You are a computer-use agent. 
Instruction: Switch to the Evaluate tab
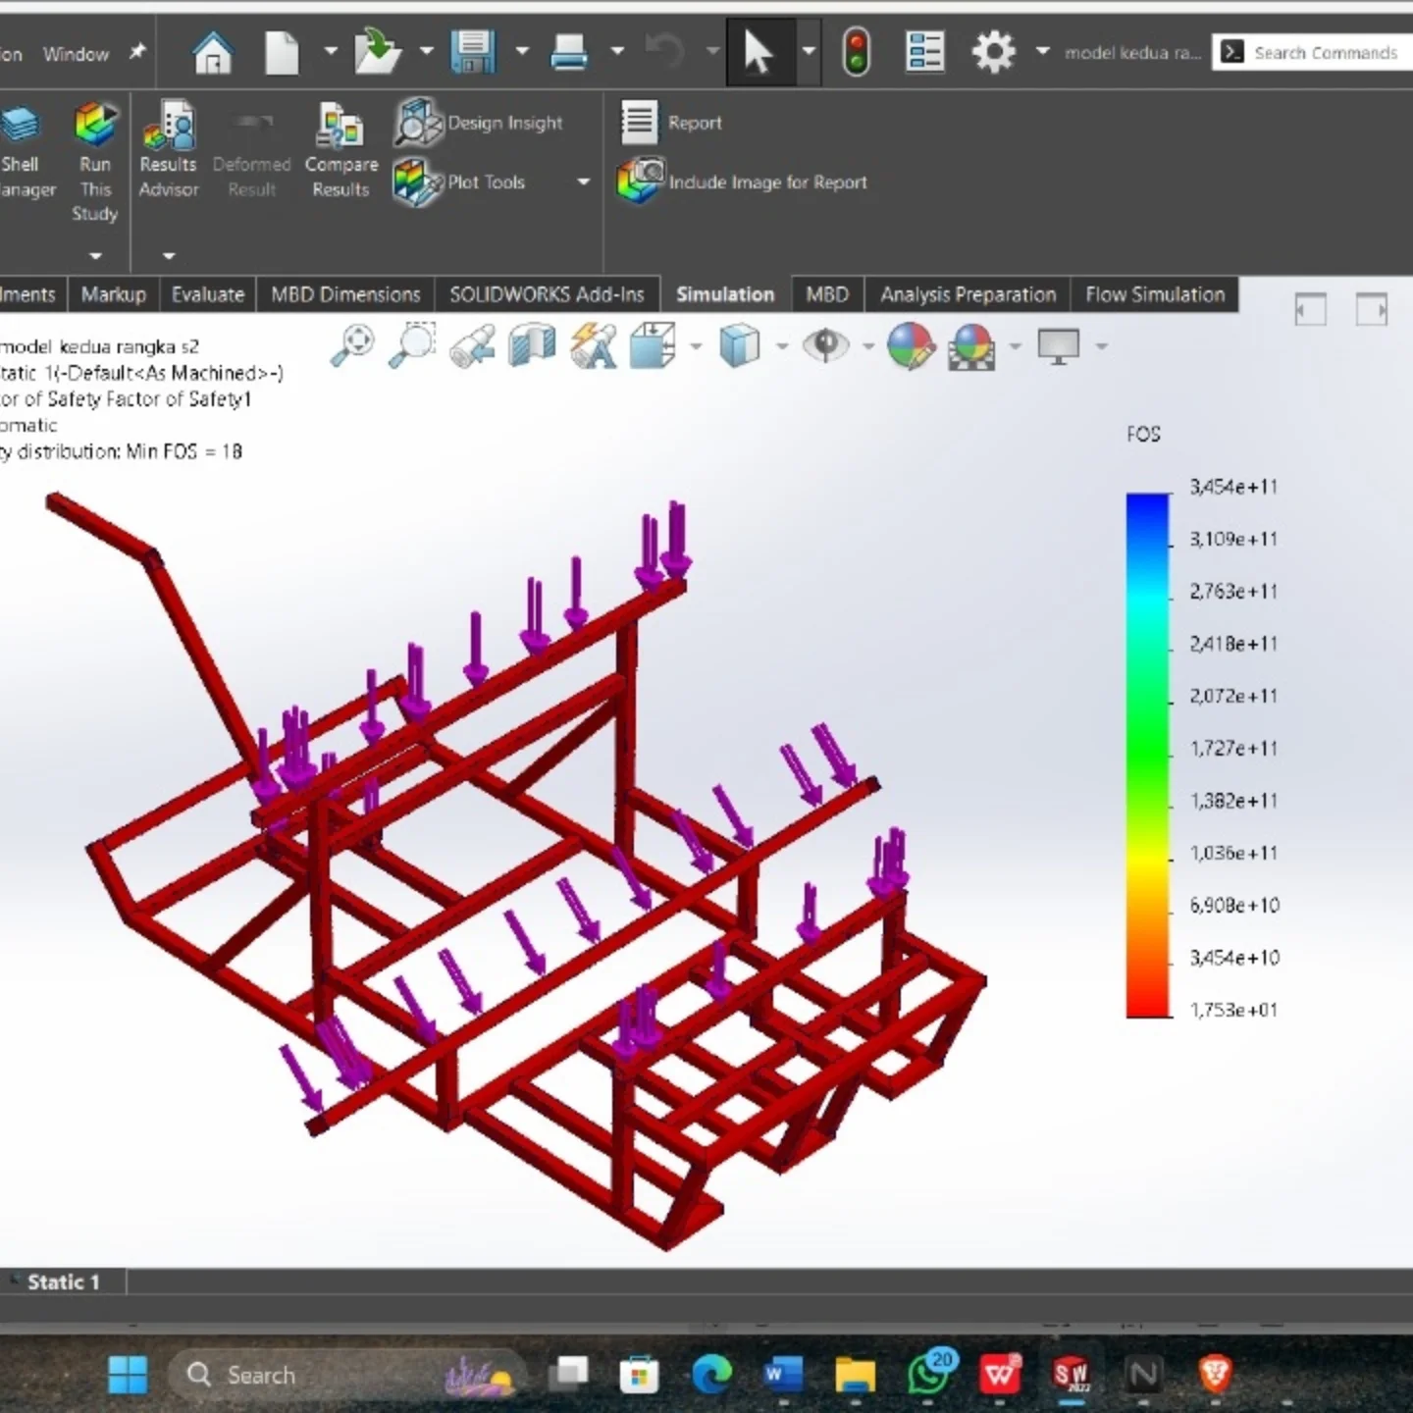(207, 294)
